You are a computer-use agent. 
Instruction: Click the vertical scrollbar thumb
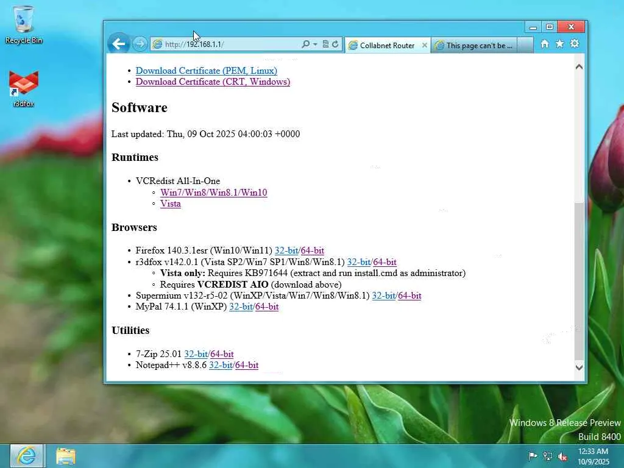(580, 280)
